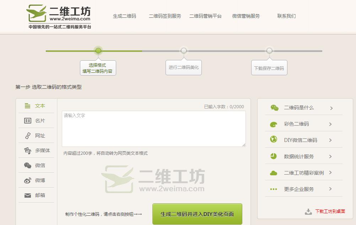Click the 名片 (business card) icon
The height and width of the screenshot is (225, 356).
coord(27,121)
